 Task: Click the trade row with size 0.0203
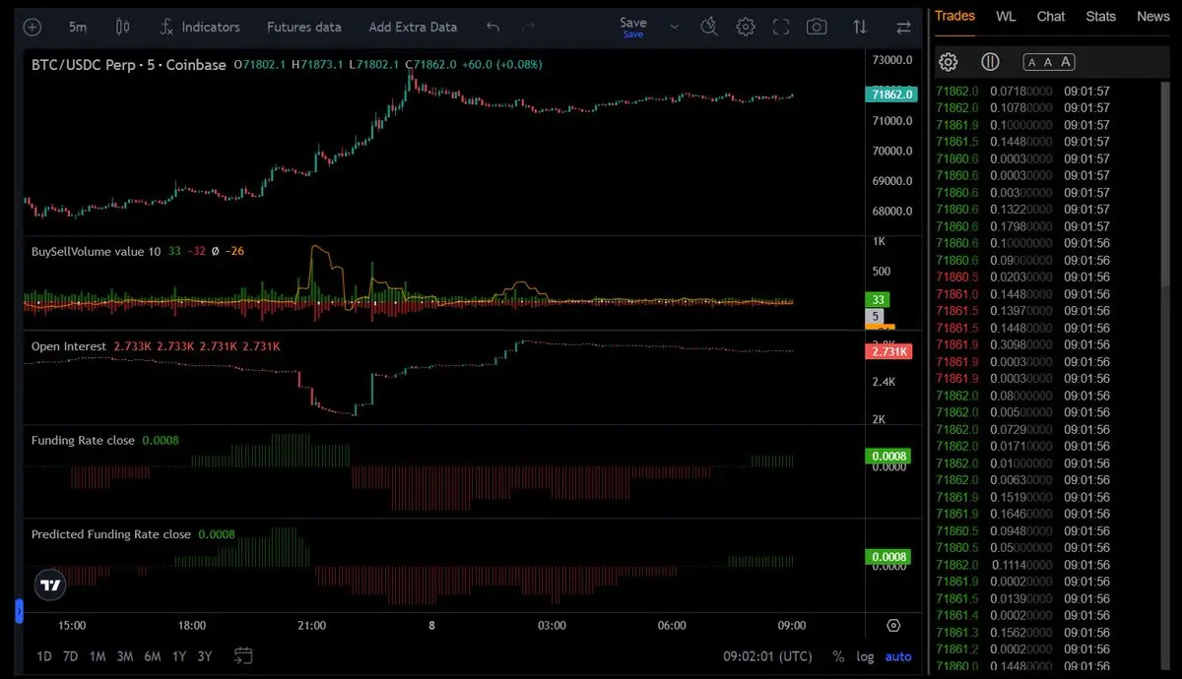[1024, 278]
